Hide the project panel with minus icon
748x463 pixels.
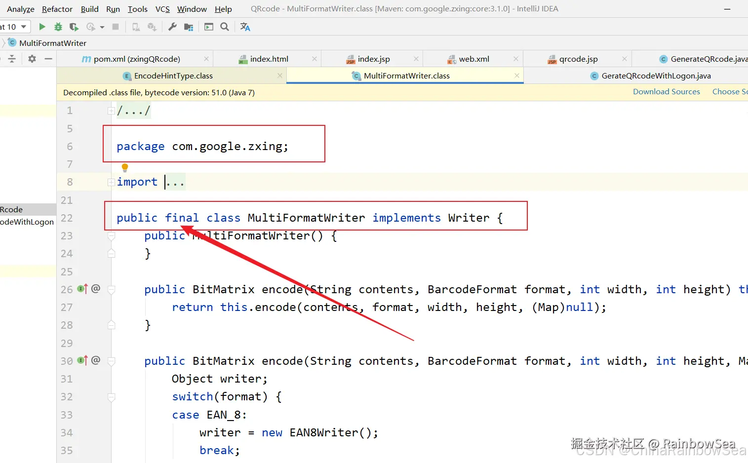coord(48,59)
